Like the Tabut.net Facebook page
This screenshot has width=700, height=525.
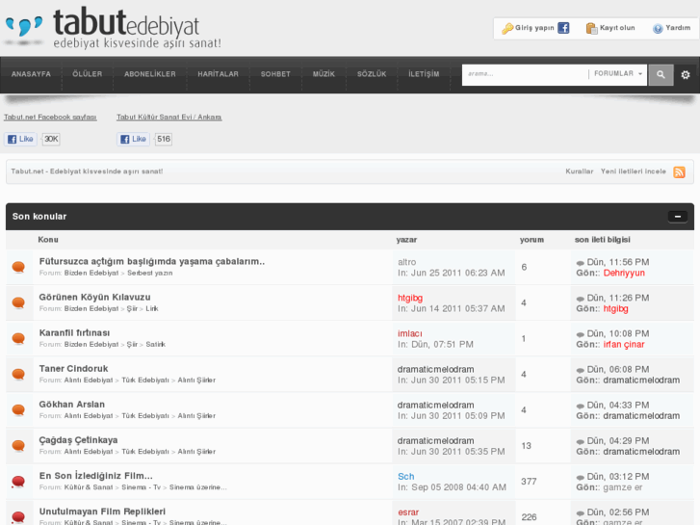[20, 139]
